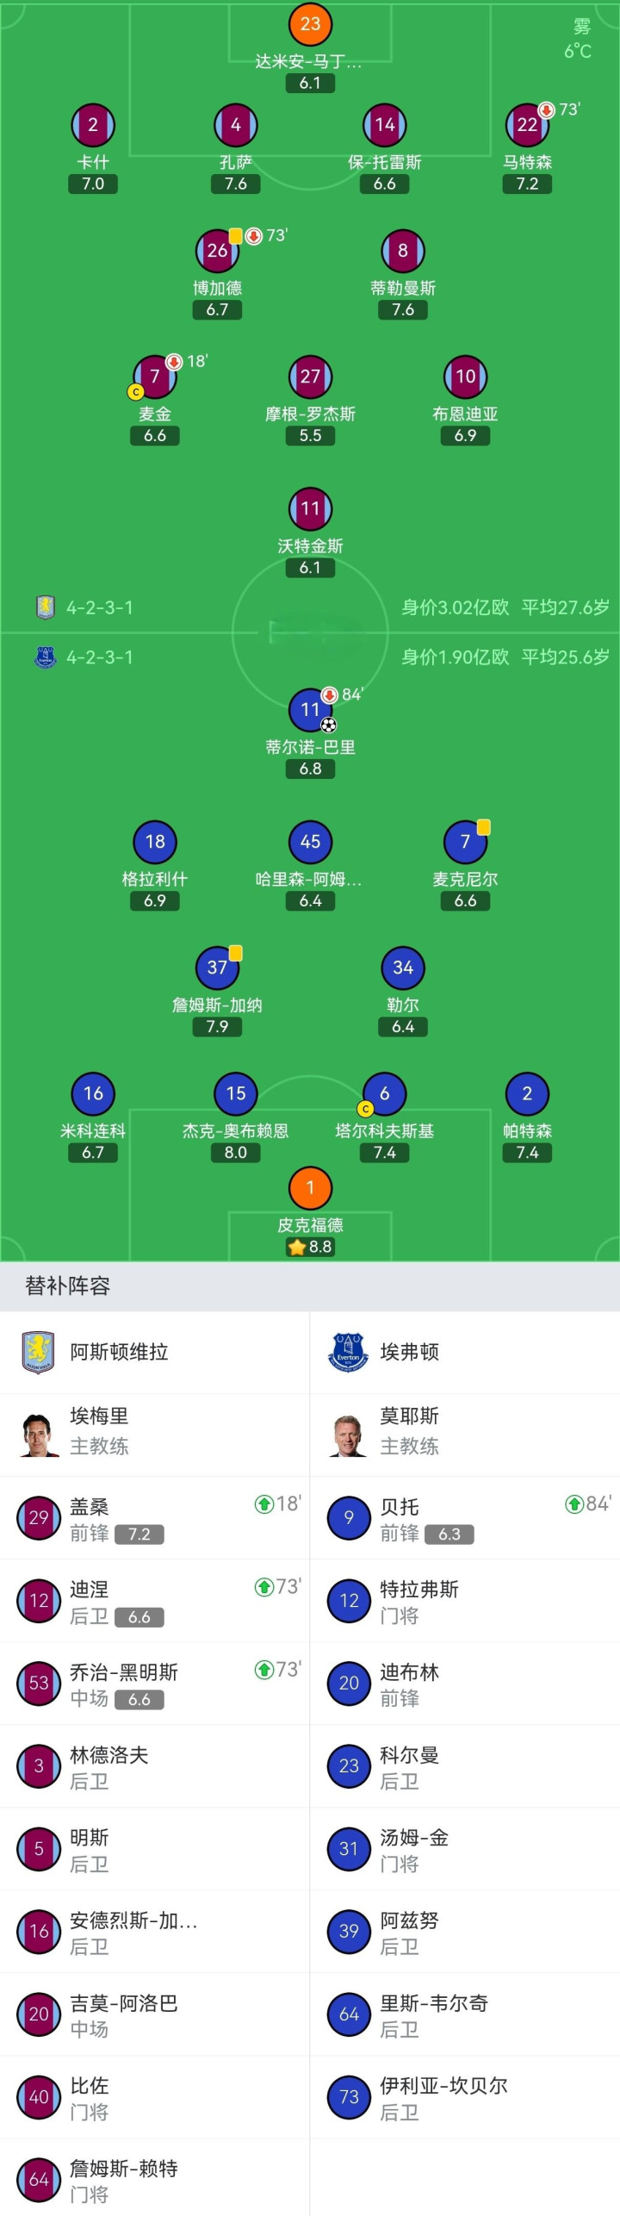Open substitute 盖桑 forward entry
620x2216 pixels.
pos(155,1518)
